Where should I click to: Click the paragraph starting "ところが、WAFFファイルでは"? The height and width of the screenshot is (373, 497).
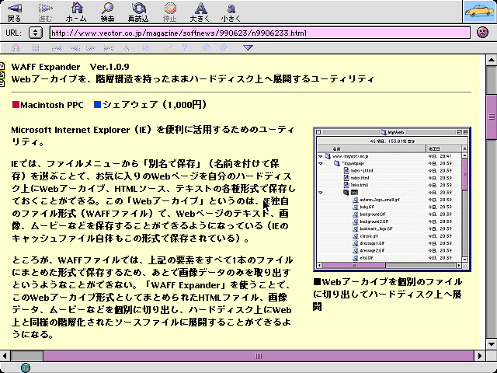click(x=152, y=297)
